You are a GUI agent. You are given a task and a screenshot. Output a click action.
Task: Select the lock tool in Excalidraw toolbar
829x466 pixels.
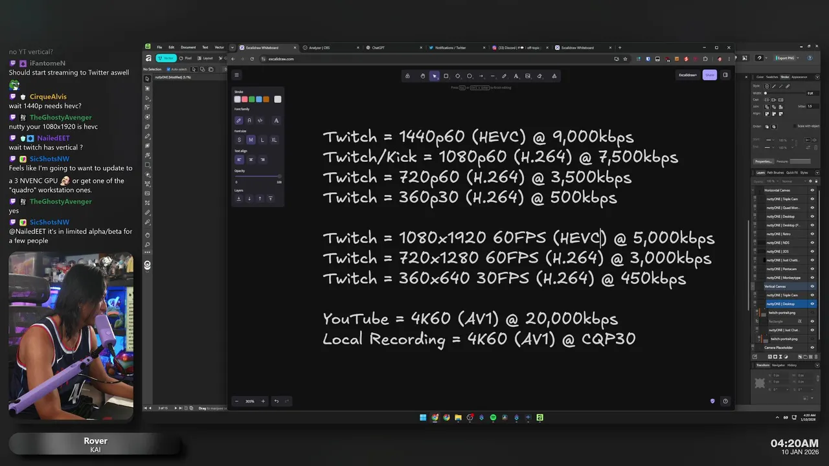(x=407, y=76)
